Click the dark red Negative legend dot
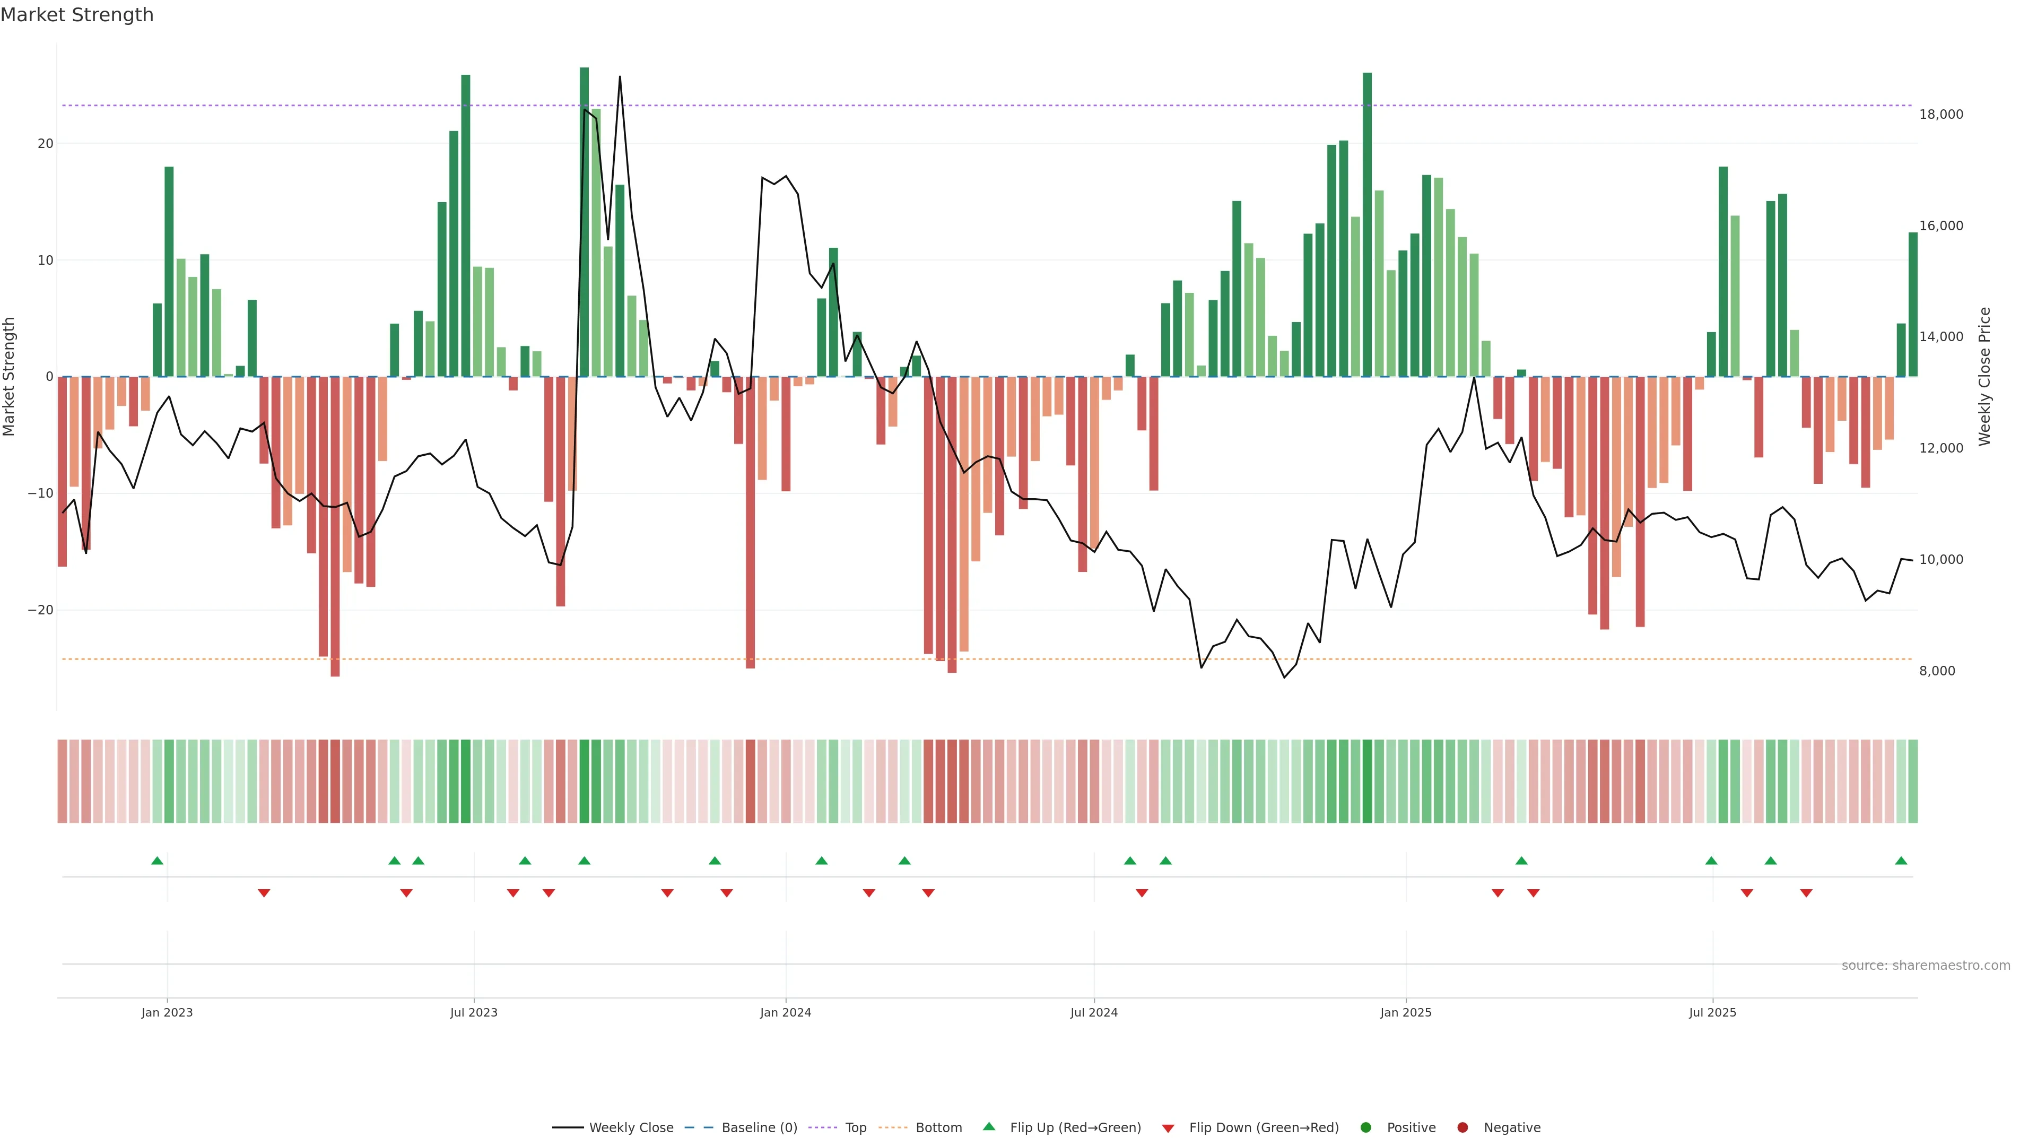The image size is (2037, 1146). tap(1462, 1127)
